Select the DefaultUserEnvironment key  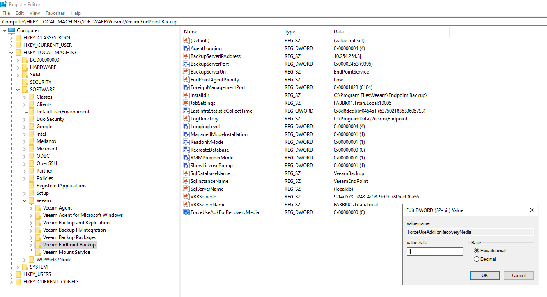click(x=63, y=112)
